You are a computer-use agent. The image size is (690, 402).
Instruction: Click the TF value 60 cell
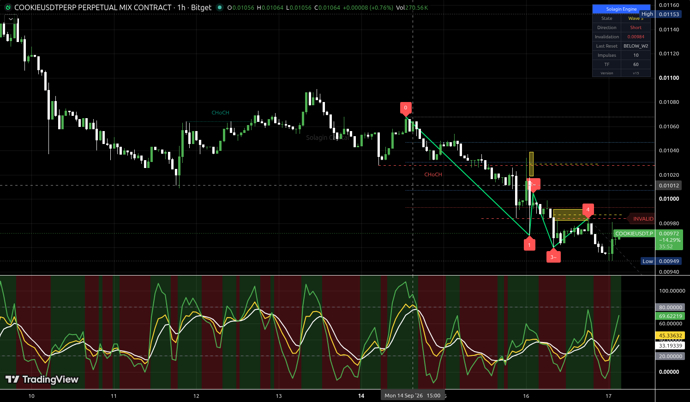[636, 65]
